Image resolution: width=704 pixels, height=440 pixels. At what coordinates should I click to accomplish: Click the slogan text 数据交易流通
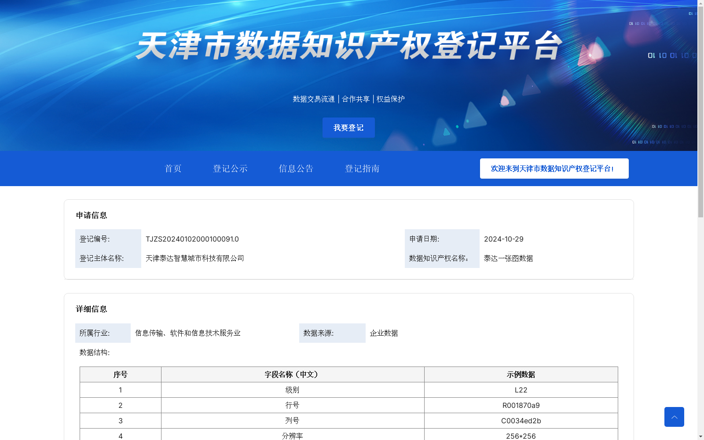[x=314, y=99]
